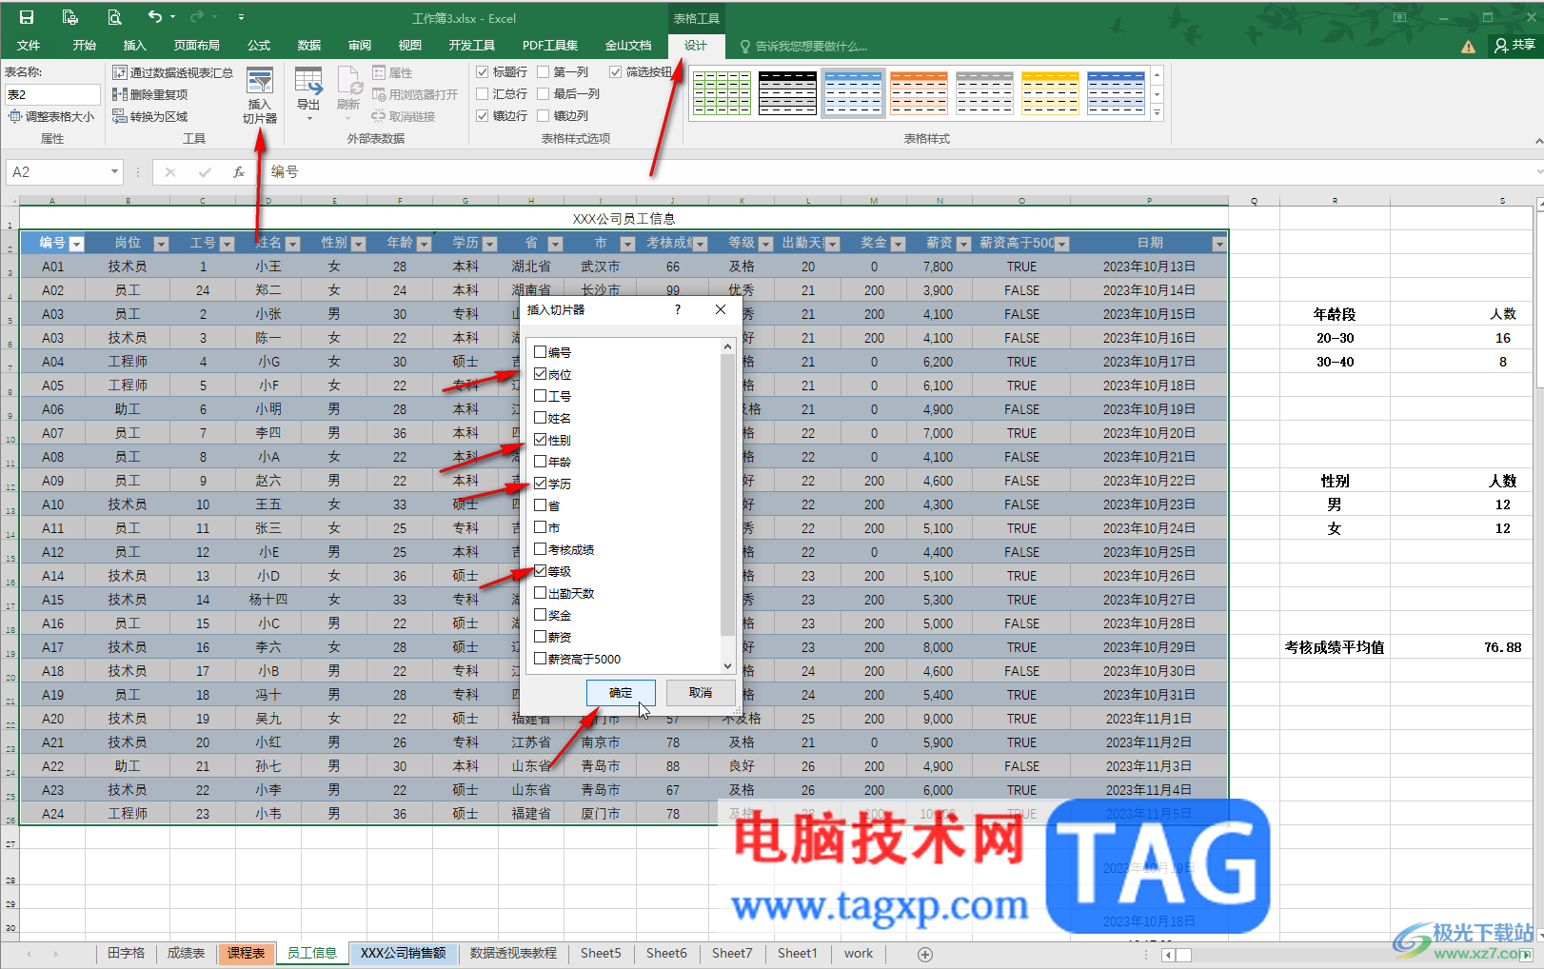The height and width of the screenshot is (969, 1544).
Task: Click the Share button icon
Action: pyautogui.click(x=1514, y=45)
